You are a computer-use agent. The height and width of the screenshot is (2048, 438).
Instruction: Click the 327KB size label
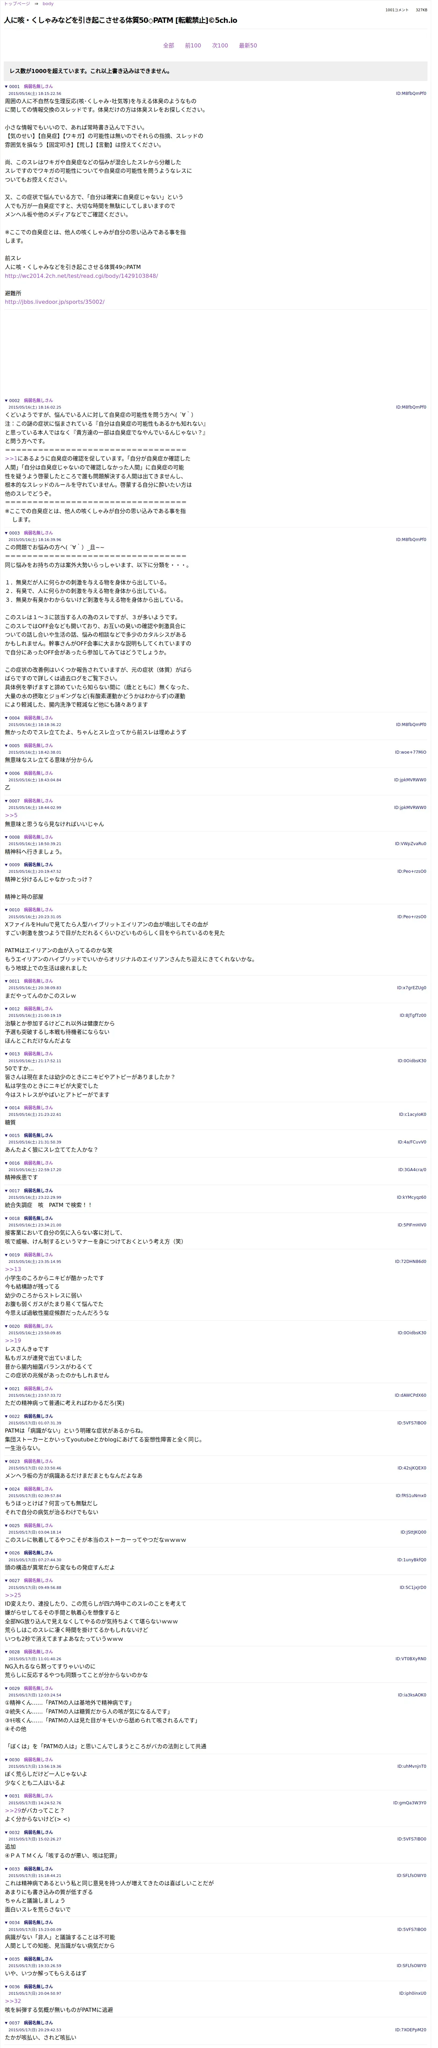coord(421,10)
